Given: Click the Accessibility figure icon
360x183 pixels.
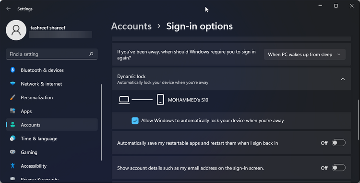Looking at the screenshot, I should 12,166.
